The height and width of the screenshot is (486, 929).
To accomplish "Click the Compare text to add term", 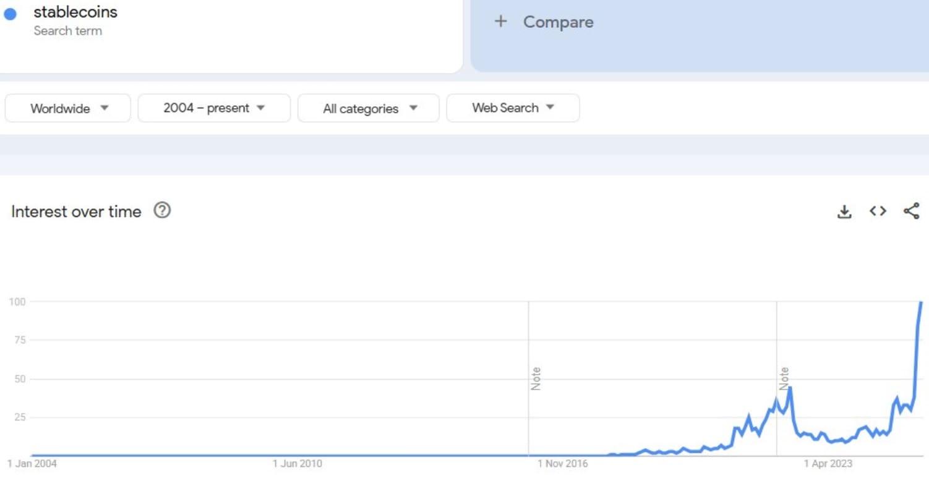I will [x=558, y=22].
